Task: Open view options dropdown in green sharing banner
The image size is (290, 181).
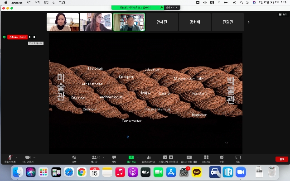Action: [171, 8]
